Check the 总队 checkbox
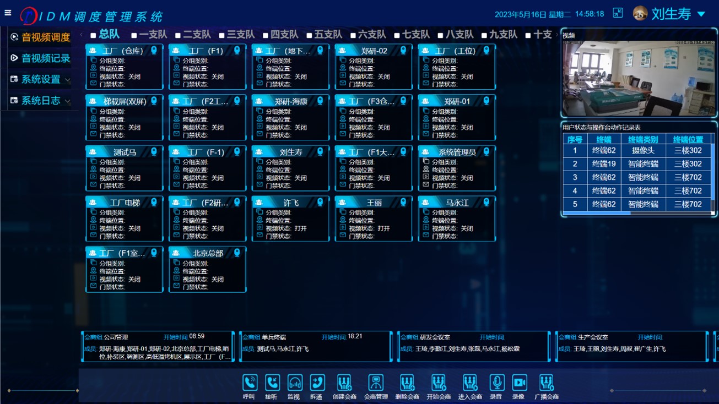The image size is (719, 404). pyautogui.click(x=93, y=35)
